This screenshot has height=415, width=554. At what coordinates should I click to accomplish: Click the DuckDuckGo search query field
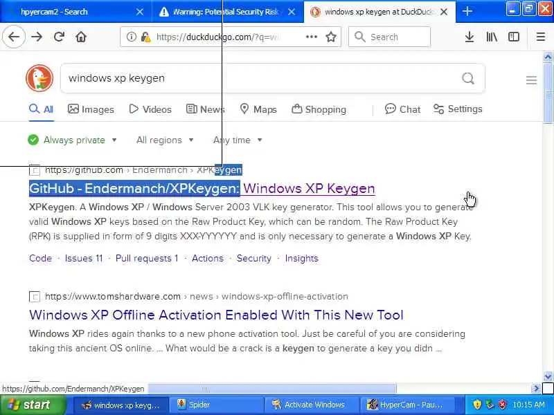pos(262,78)
